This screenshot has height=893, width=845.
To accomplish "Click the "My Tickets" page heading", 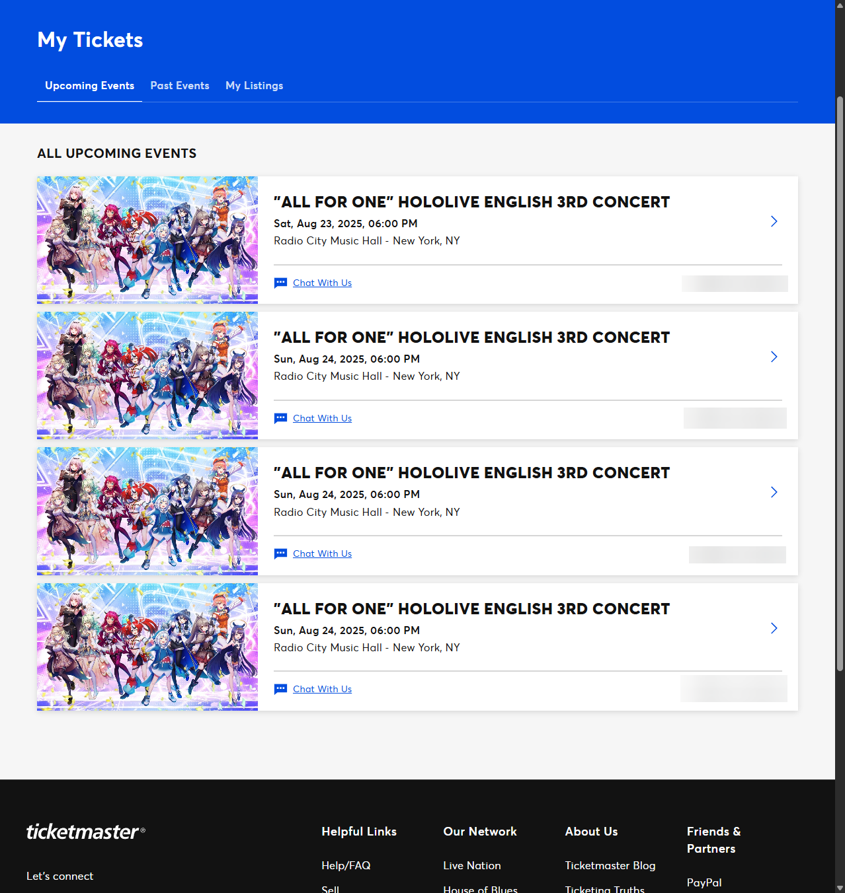I will [x=90, y=40].
